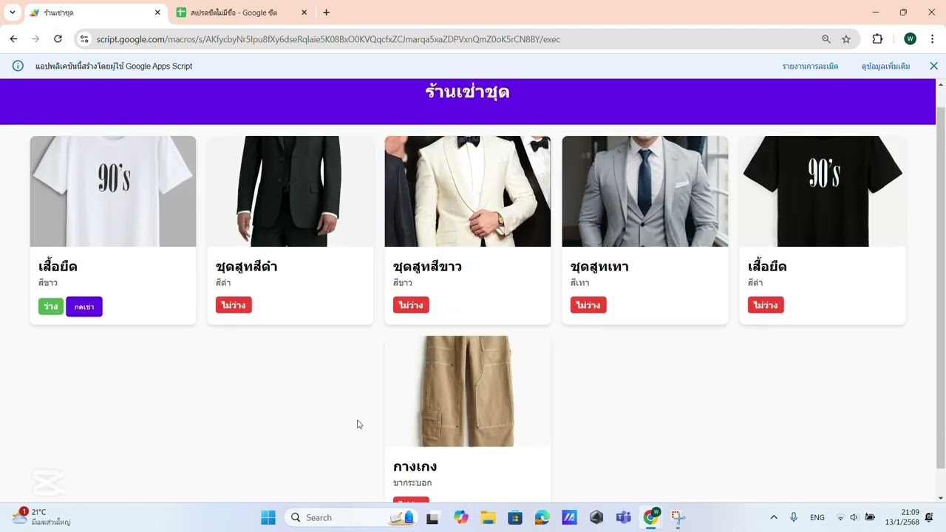Launch Copilot from the taskbar

461,517
